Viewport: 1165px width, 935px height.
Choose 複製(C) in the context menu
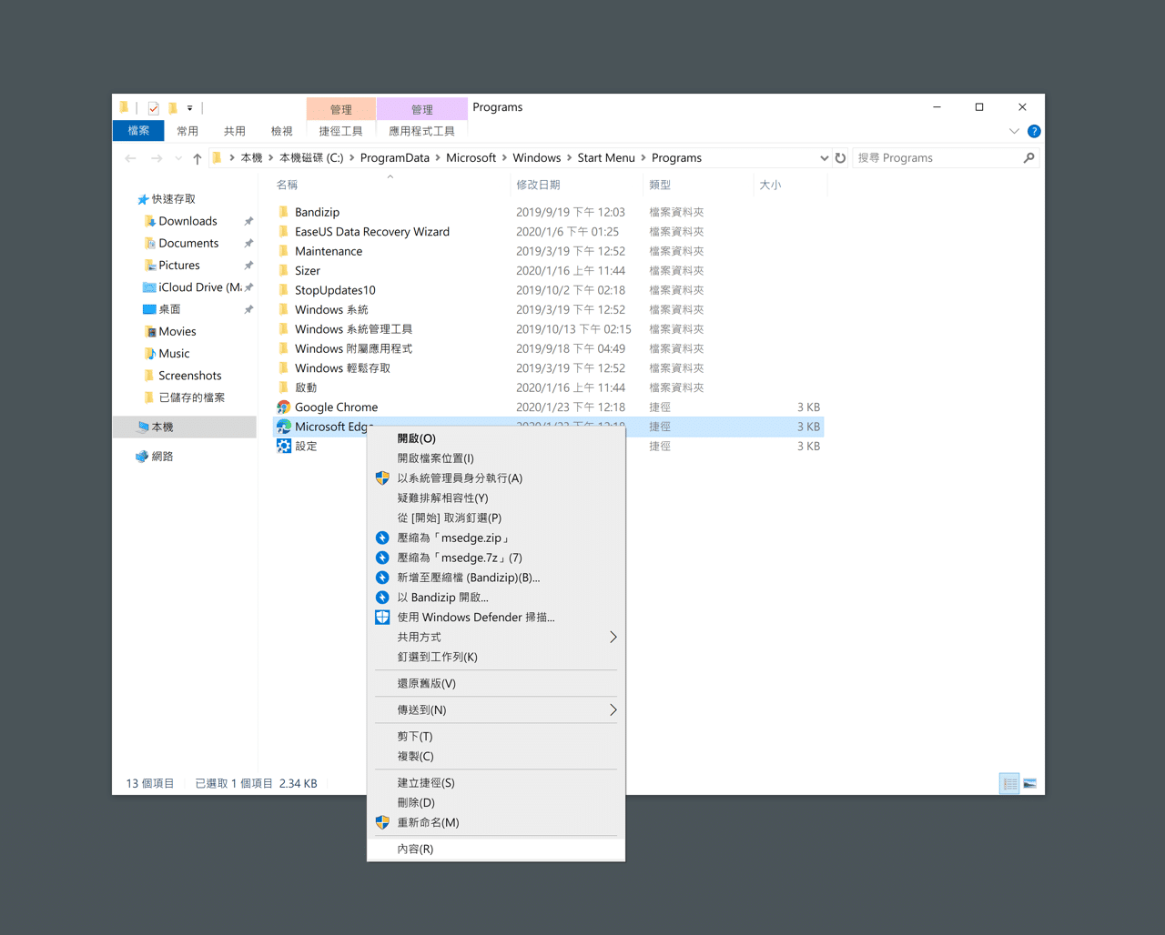(496, 757)
